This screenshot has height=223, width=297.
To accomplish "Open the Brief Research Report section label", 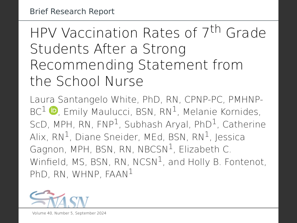I will 72,12.
